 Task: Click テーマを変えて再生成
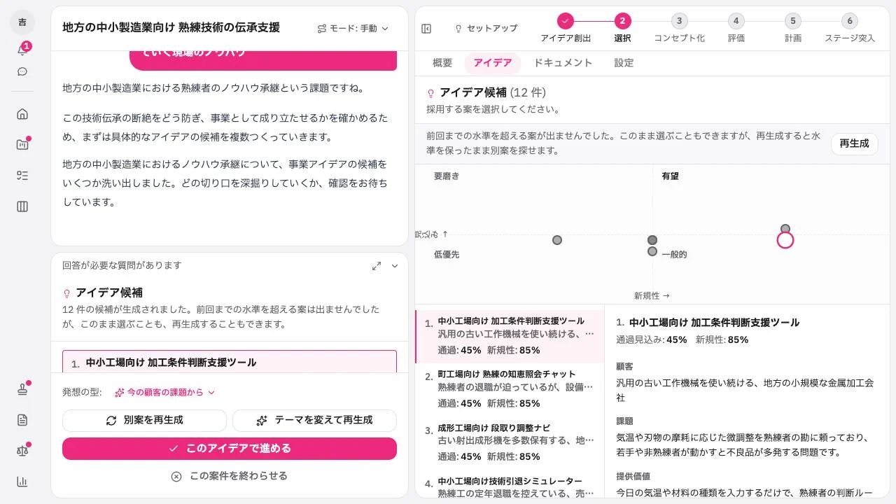[x=314, y=421]
